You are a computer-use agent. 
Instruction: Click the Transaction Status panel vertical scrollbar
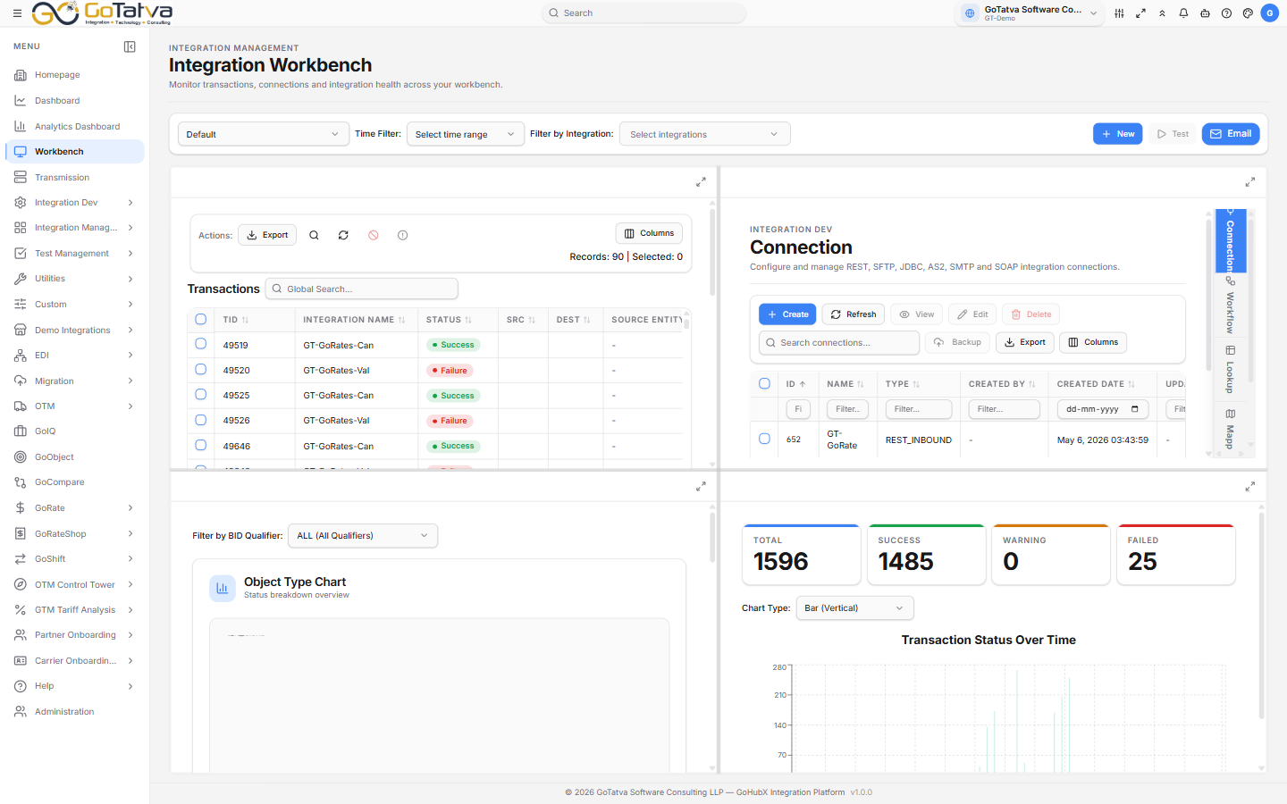(x=1261, y=616)
